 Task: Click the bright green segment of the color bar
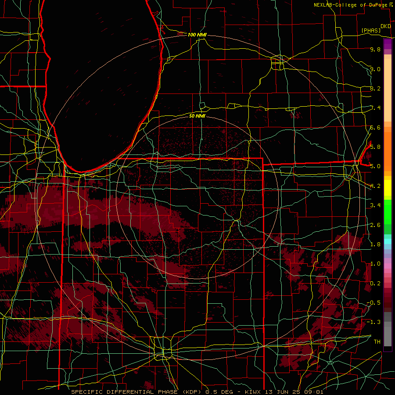click(388, 212)
